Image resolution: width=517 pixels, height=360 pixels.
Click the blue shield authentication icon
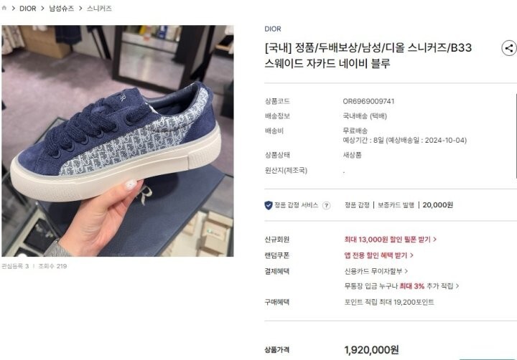[269, 206]
